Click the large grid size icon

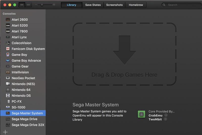pos(54,5)
